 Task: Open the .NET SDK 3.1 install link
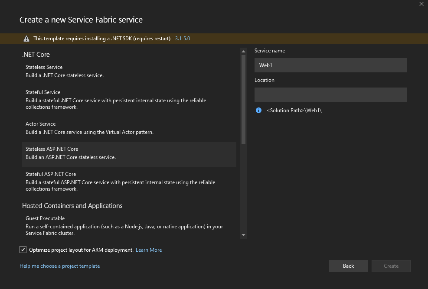178,39
